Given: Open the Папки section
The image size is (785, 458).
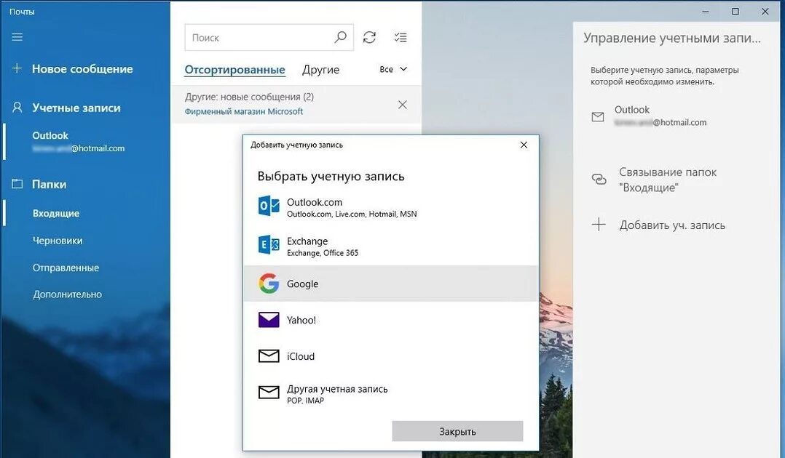Looking at the screenshot, I should 49,185.
